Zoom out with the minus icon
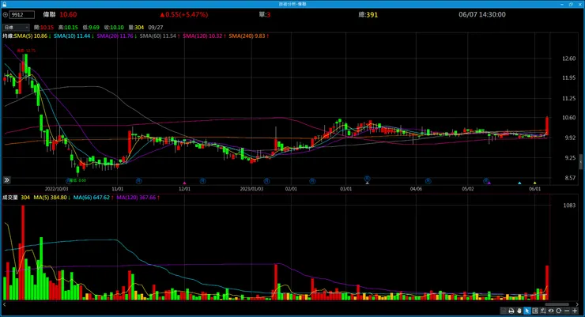 point(567,311)
